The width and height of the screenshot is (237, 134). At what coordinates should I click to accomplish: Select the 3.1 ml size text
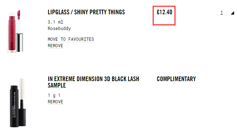55,22
